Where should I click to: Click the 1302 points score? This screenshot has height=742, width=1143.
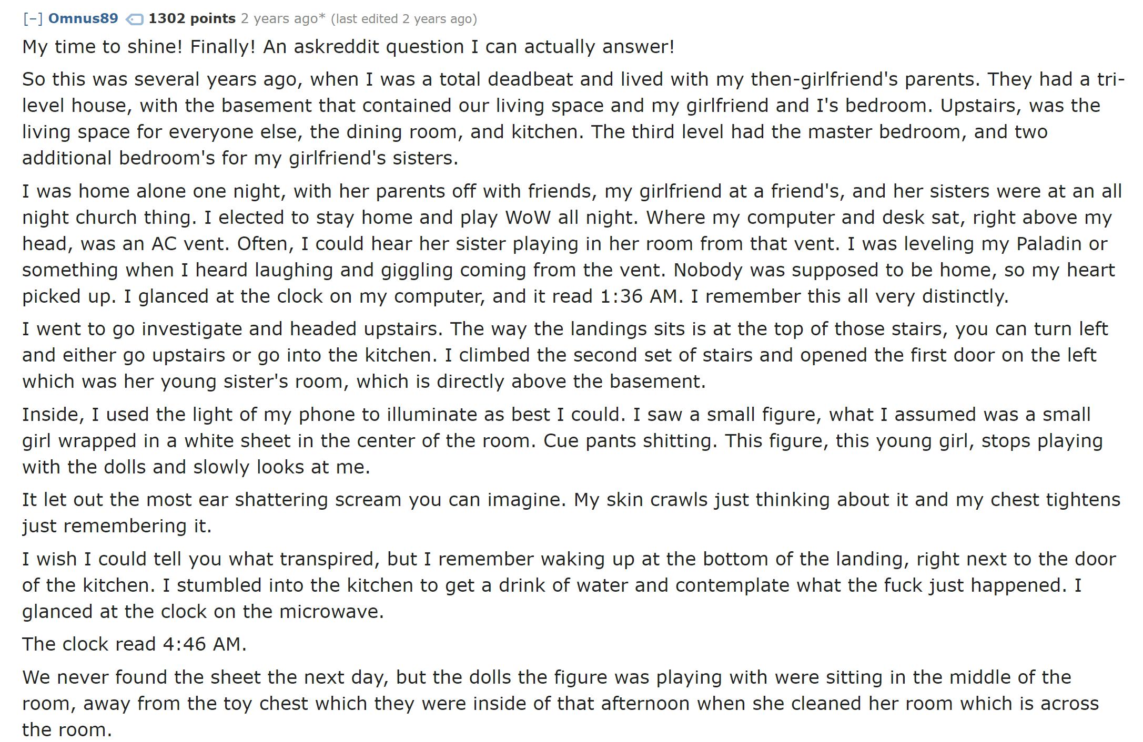(x=192, y=19)
